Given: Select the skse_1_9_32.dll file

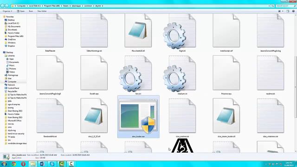Looking at the screenshot, I should (94, 117).
